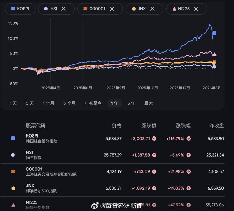
Task: Click the 股票代码 column header
Action: (x=36, y=125)
